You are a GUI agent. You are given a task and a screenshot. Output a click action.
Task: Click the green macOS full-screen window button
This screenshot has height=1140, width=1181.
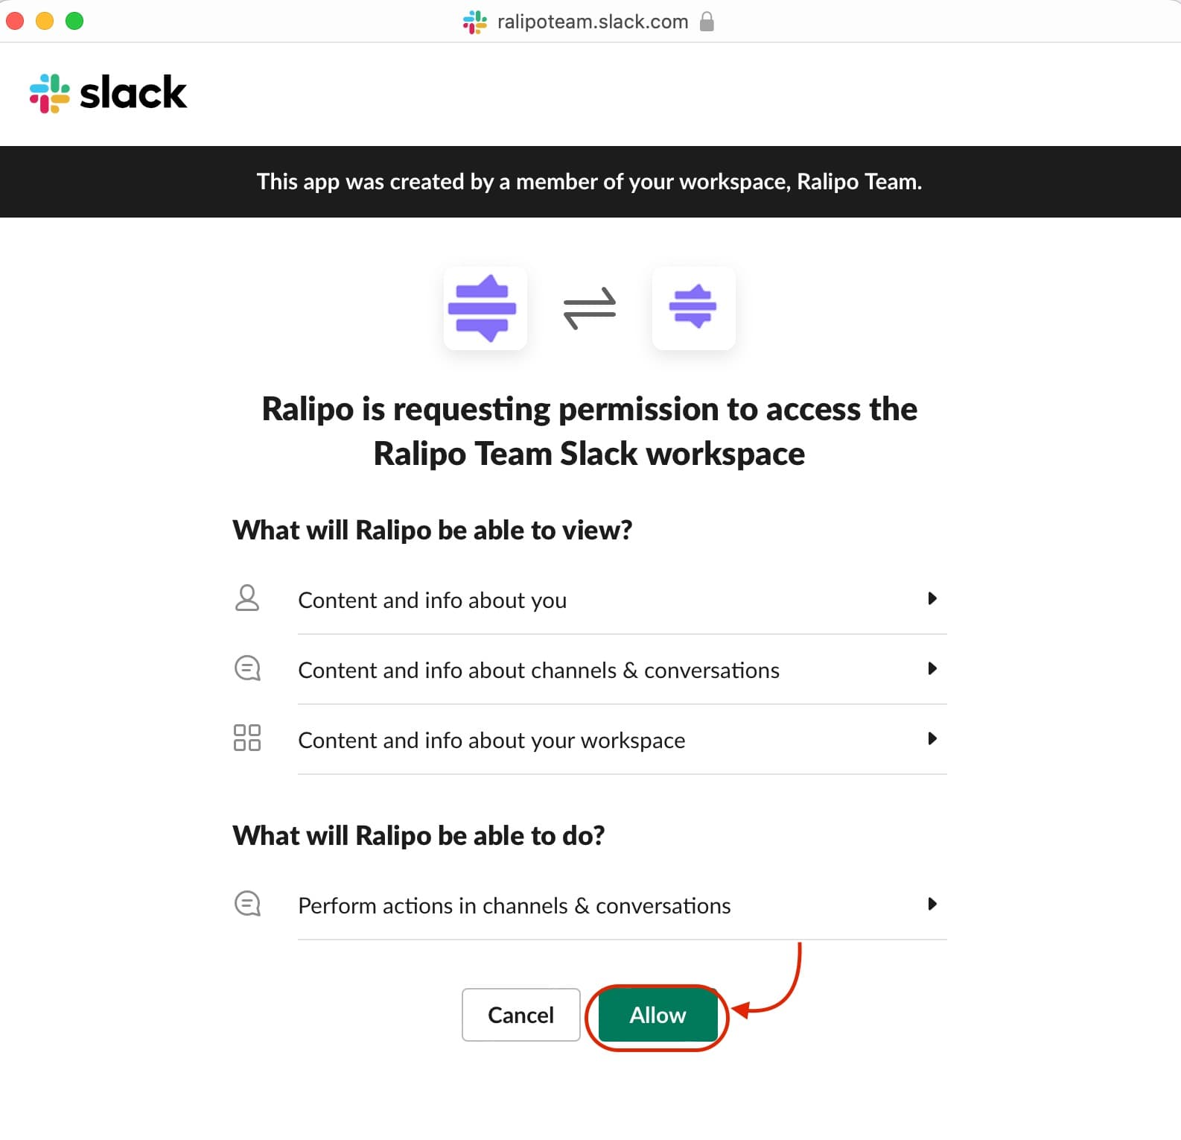tap(74, 21)
